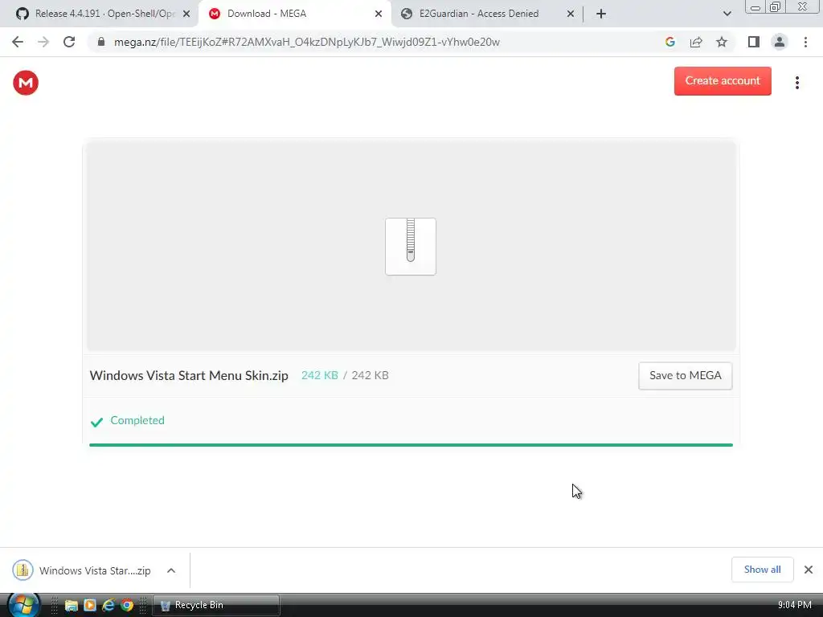The image size is (823, 617).
Task: Click the Chrome taskbar icon
Action: [127, 606]
